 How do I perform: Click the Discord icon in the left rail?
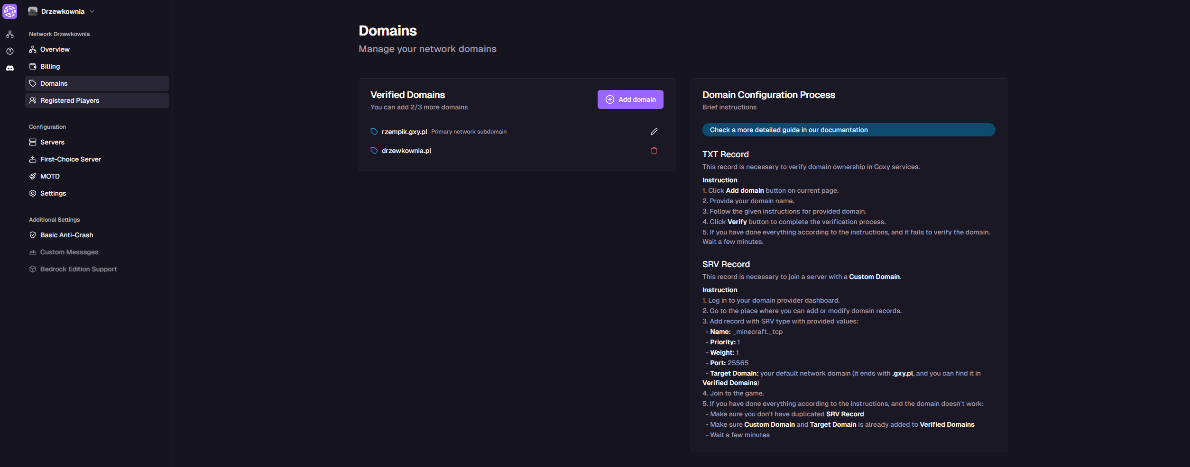click(10, 68)
